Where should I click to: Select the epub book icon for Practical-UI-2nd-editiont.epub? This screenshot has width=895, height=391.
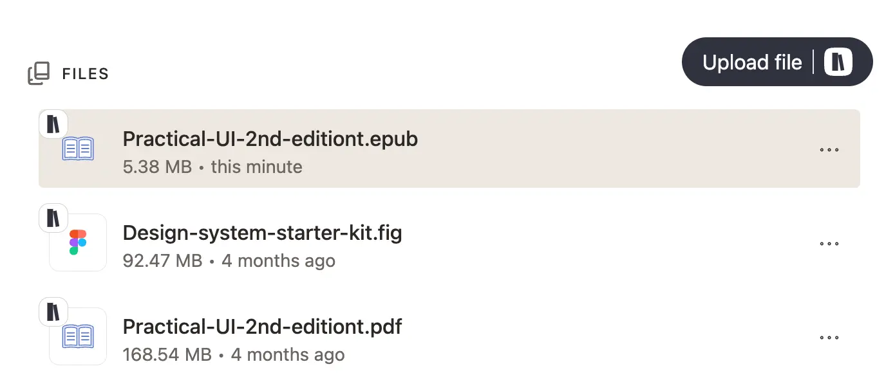click(78, 149)
